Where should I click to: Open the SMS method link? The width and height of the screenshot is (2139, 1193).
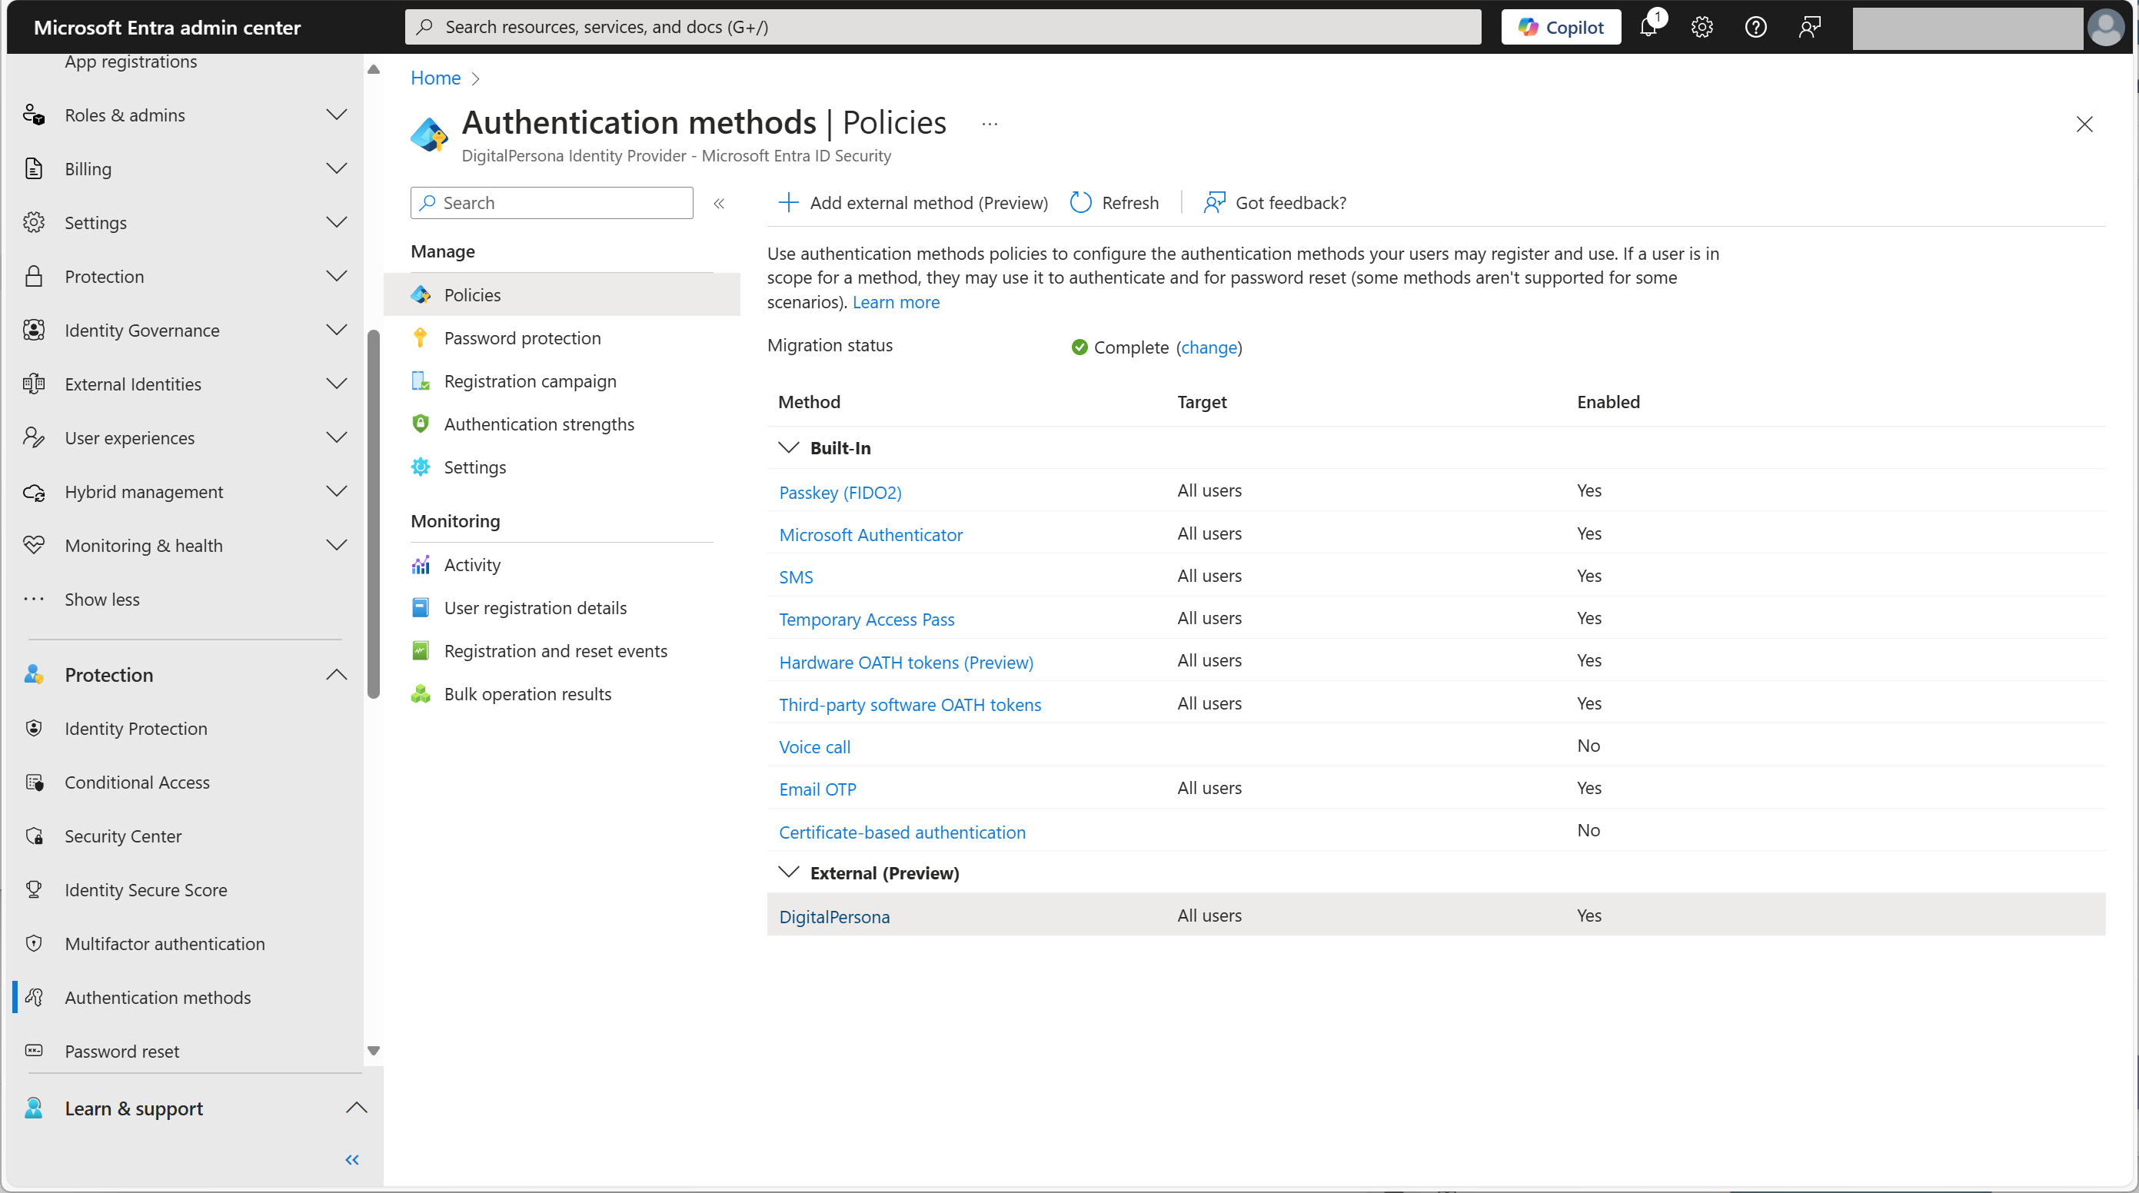[796, 577]
